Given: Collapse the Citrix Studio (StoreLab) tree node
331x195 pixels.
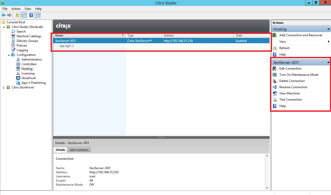Looking at the screenshot, I should 4,27.
